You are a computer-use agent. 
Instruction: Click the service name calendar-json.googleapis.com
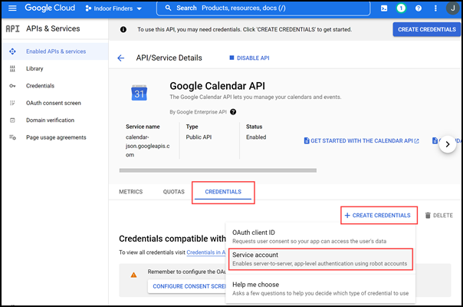pyautogui.click(x=147, y=146)
